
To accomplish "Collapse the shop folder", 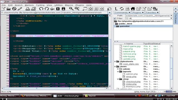I will point(118,79).
